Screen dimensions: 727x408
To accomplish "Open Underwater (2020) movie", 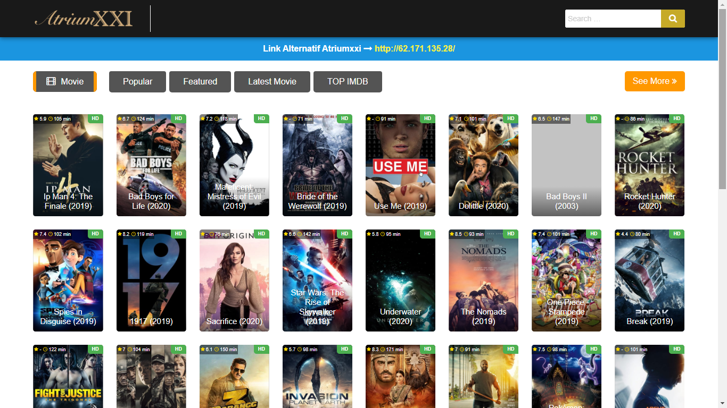I will [x=400, y=280].
